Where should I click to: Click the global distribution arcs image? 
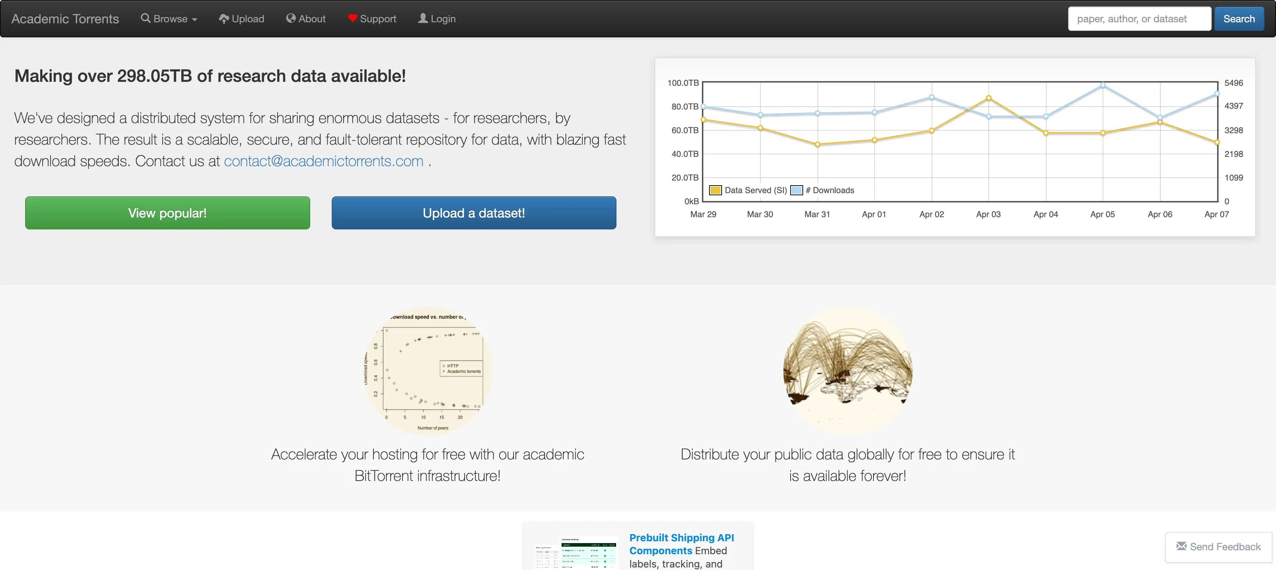coord(848,372)
